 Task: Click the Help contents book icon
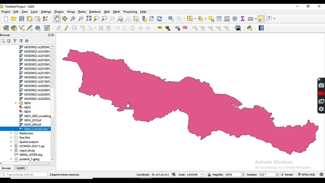click(262, 28)
